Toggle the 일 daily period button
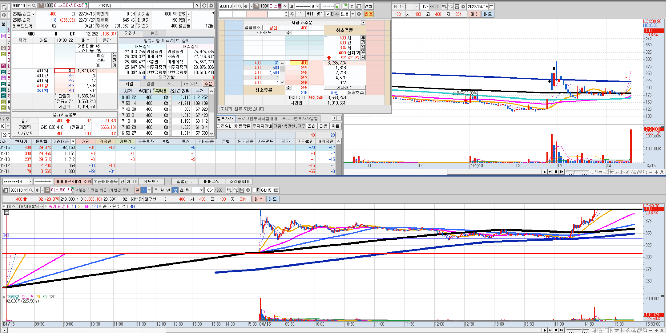 tap(137, 190)
